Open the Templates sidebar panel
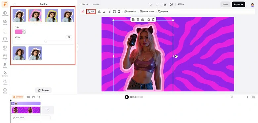This screenshot has height=123, width=258. pos(5,14)
